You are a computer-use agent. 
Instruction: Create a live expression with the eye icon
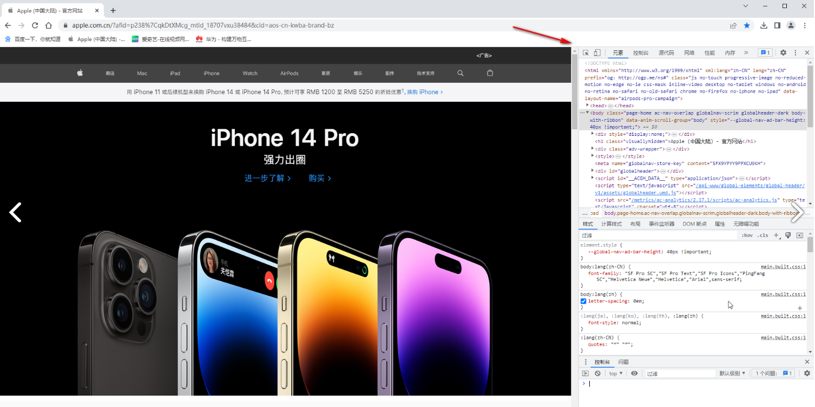[634, 373]
